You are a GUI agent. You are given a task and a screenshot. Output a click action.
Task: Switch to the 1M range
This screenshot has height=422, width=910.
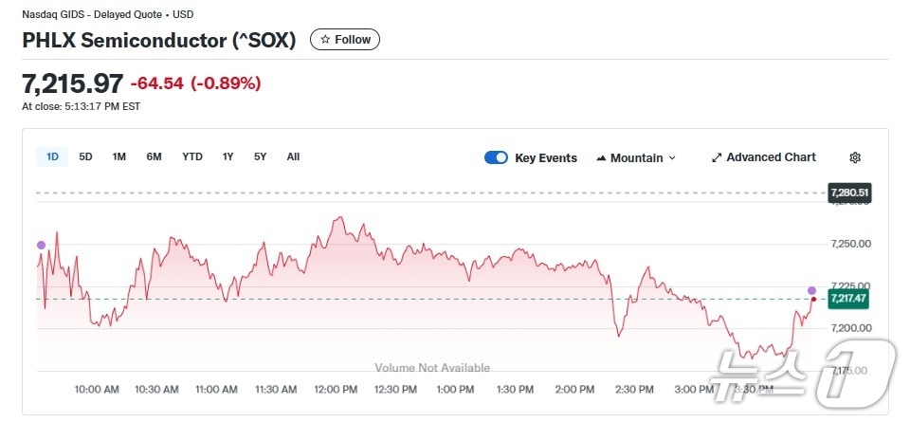[x=118, y=156]
